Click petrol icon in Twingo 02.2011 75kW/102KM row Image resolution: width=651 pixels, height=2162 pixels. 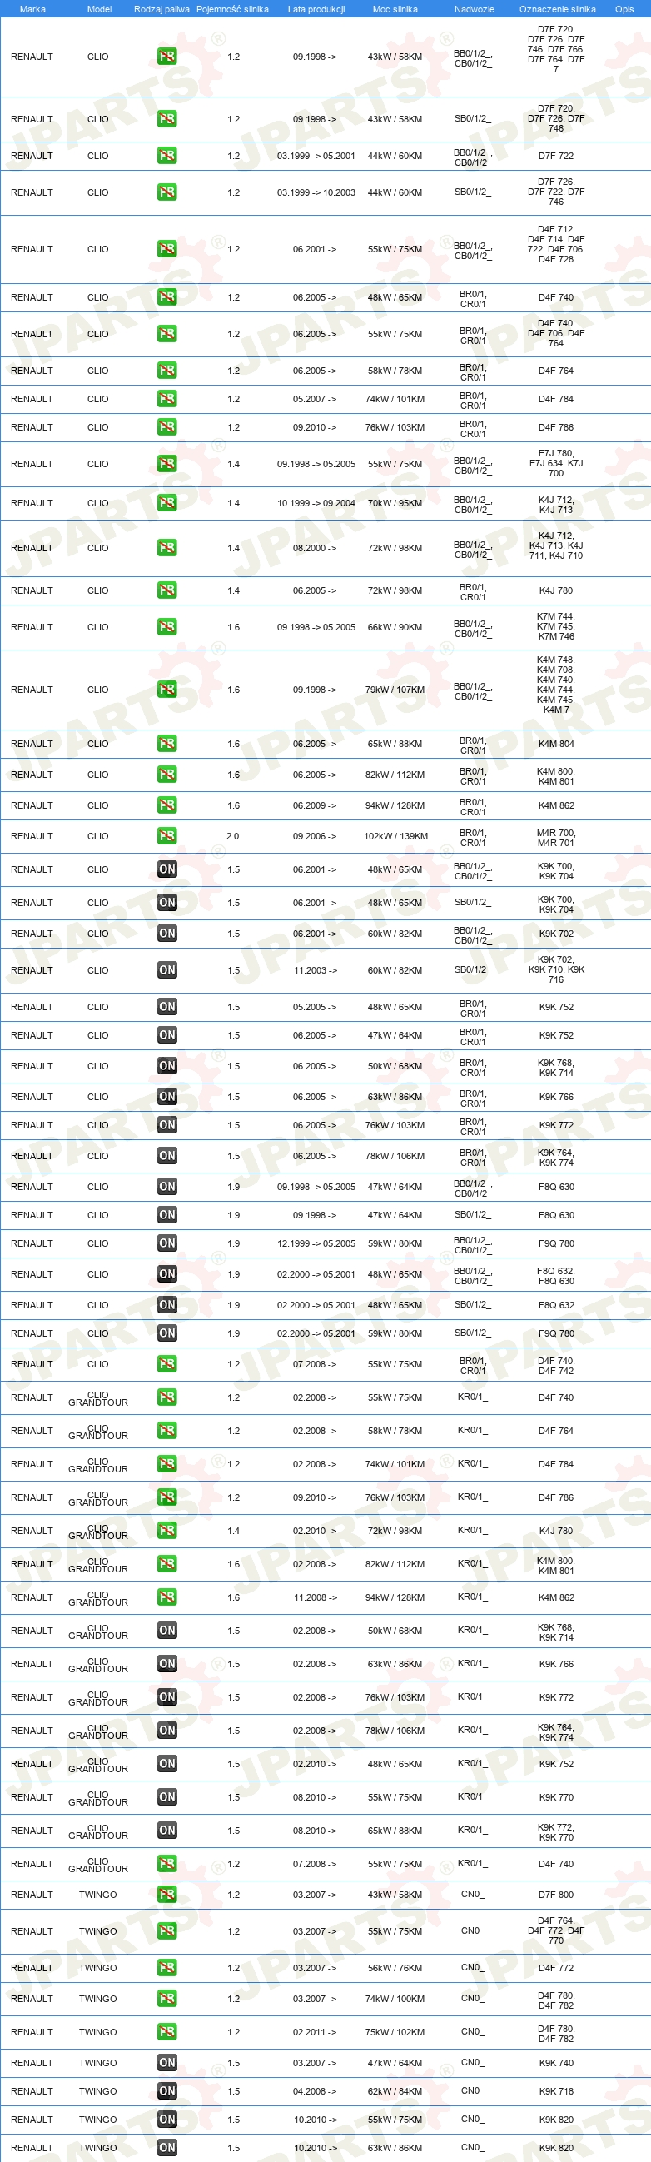coord(167,2032)
